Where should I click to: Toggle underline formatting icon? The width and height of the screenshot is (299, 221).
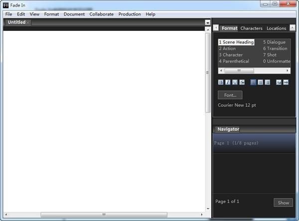pos(235,82)
